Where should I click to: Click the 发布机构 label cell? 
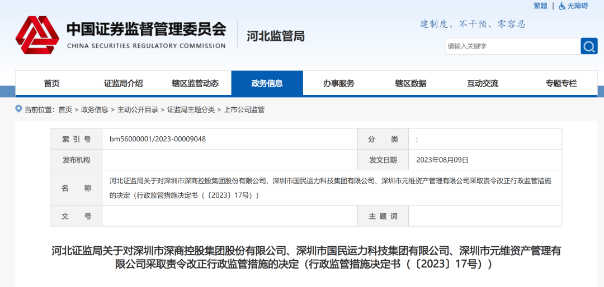[x=77, y=160]
